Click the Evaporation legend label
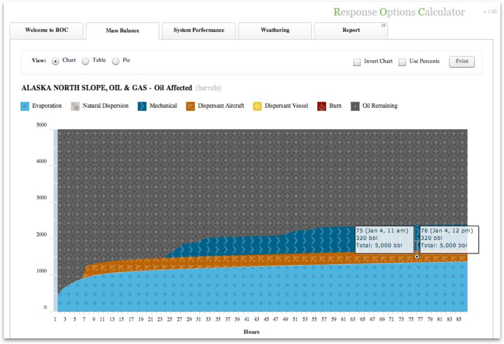Screen dimensions: 504x344 (47, 106)
